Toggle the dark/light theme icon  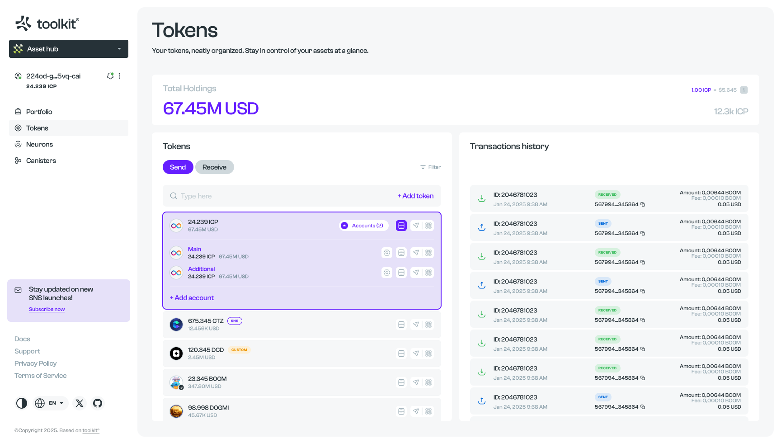(x=22, y=403)
